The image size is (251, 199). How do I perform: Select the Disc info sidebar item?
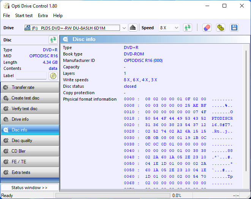point(30,130)
